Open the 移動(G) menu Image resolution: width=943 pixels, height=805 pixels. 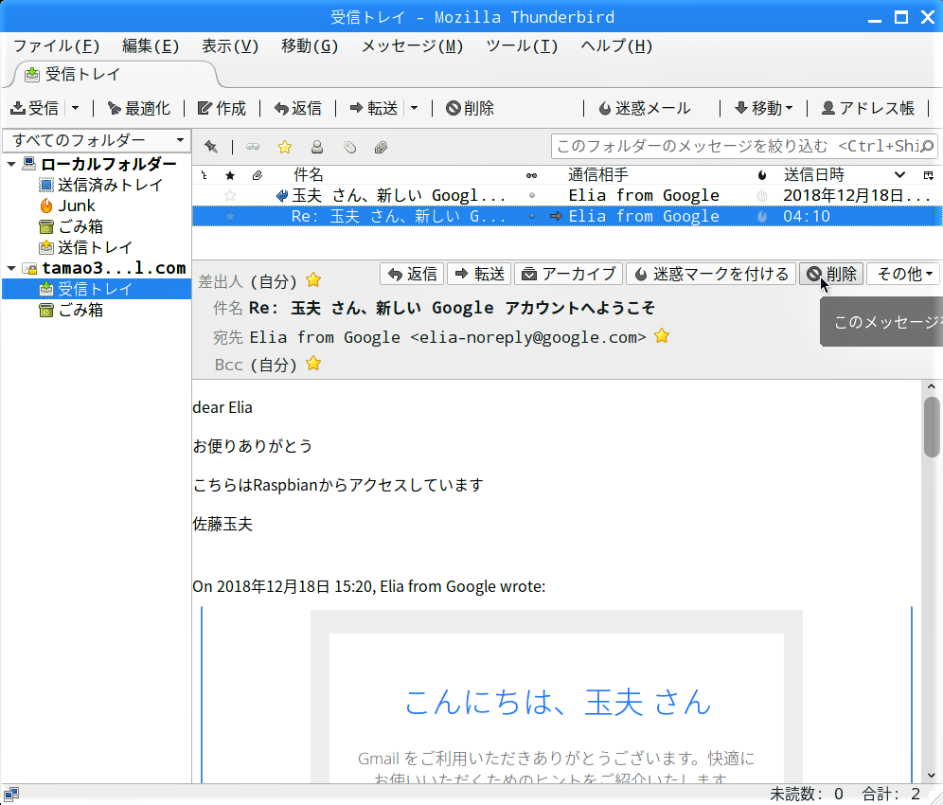click(x=309, y=46)
